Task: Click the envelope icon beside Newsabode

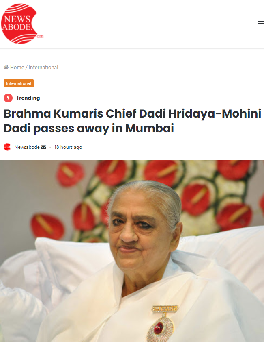Action: pyautogui.click(x=43, y=147)
